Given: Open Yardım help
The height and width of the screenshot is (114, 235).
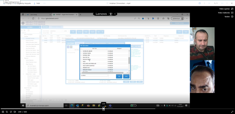Looking at the screenshot, I should (229, 17).
